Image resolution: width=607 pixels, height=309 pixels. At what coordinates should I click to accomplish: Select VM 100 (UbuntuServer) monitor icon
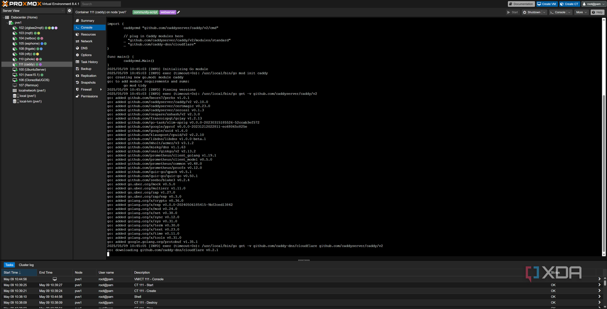click(x=15, y=70)
